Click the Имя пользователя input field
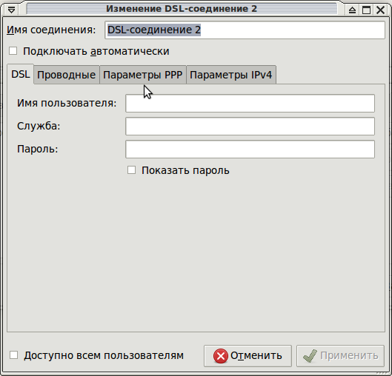This screenshot has height=376, width=392. click(x=250, y=103)
